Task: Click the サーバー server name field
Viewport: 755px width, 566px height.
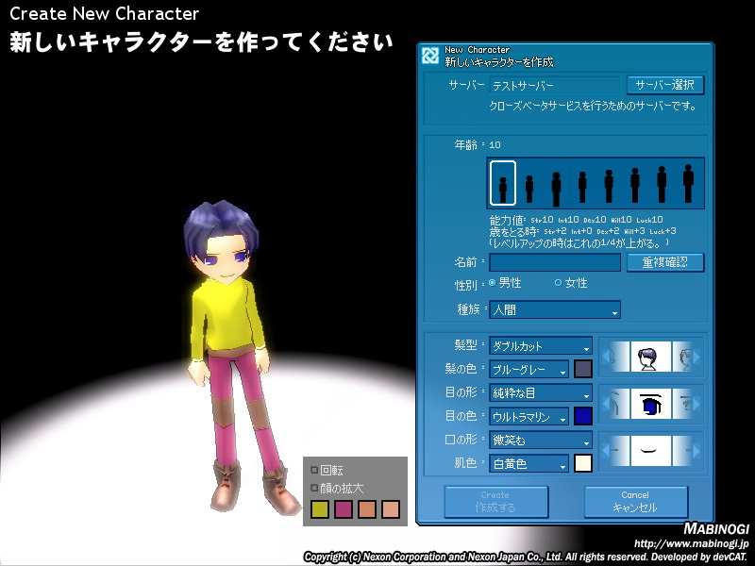Action: [555, 85]
